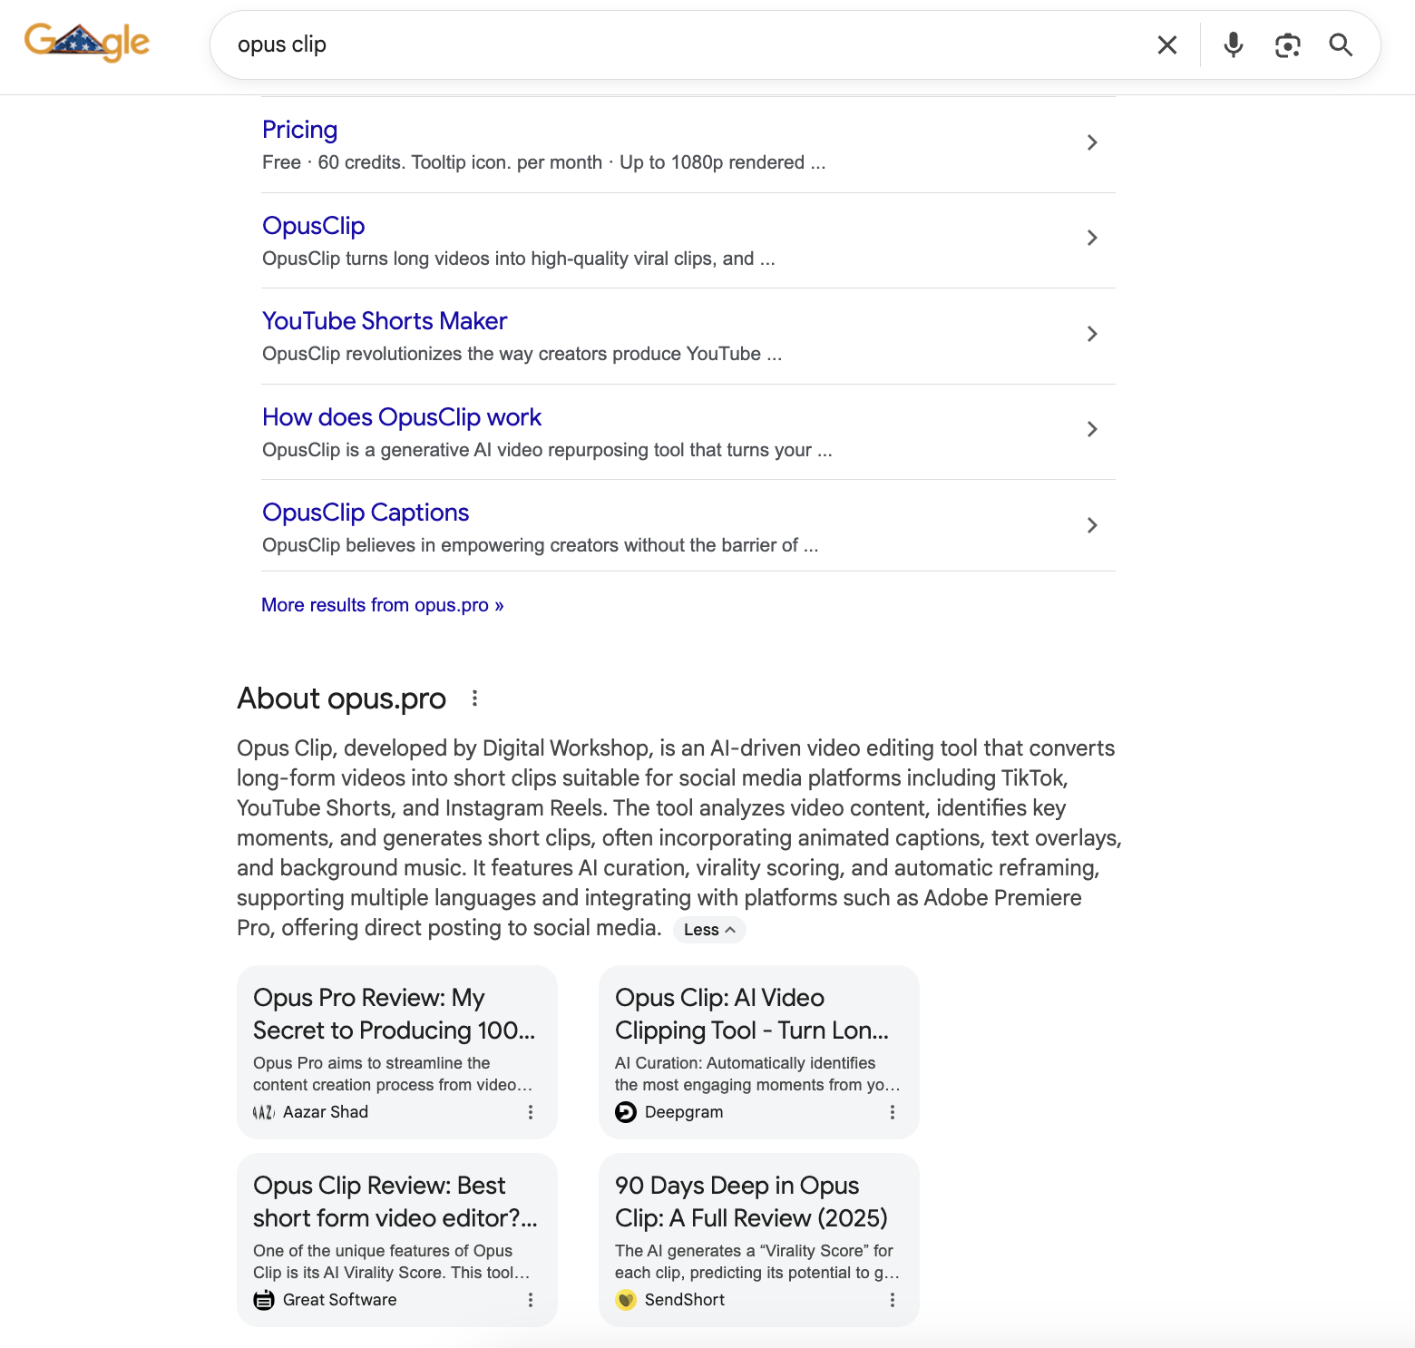Select the Deepgram source icon
The width and height of the screenshot is (1415, 1348).
coord(627,1111)
